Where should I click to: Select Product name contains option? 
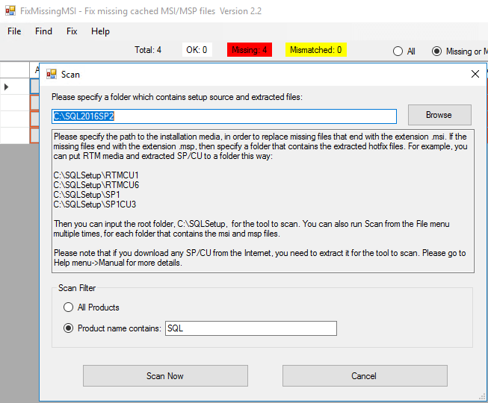(x=69, y=328)
